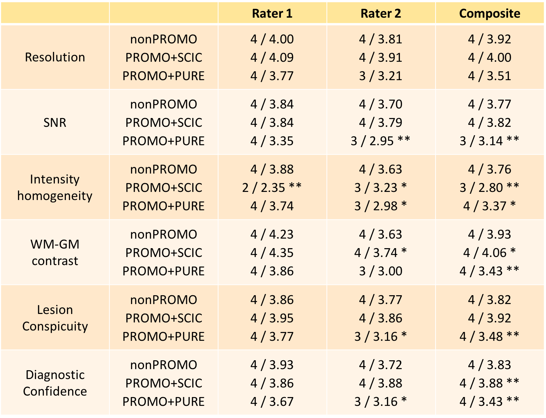This screenshot has height=418, width=546.
Task: Select nonPROMO in the SNR group
Action: point(163,104)
